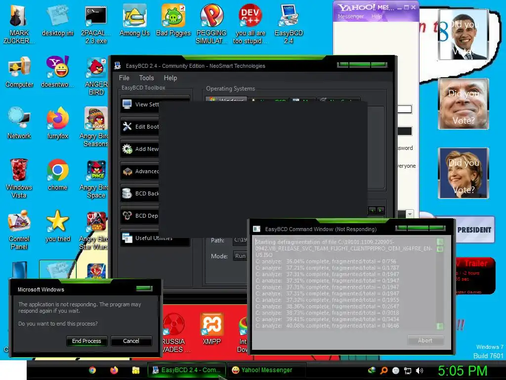Click the Yahoo Messenger ID input field
This screenshot has width=506, height=380.
click(405, 109)
